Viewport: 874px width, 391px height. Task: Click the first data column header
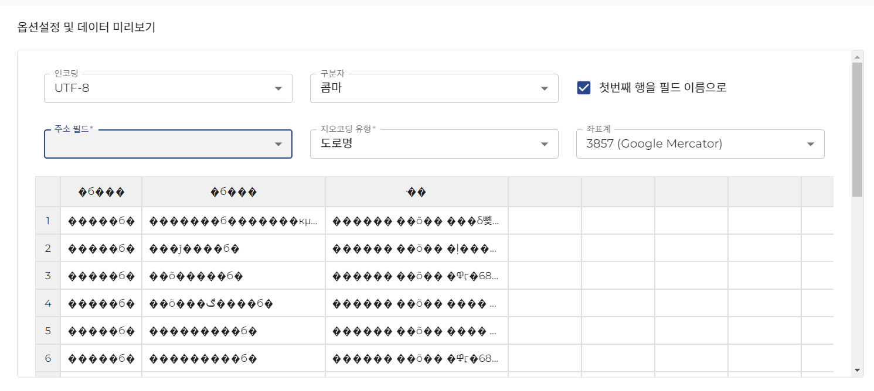(101, 191)
